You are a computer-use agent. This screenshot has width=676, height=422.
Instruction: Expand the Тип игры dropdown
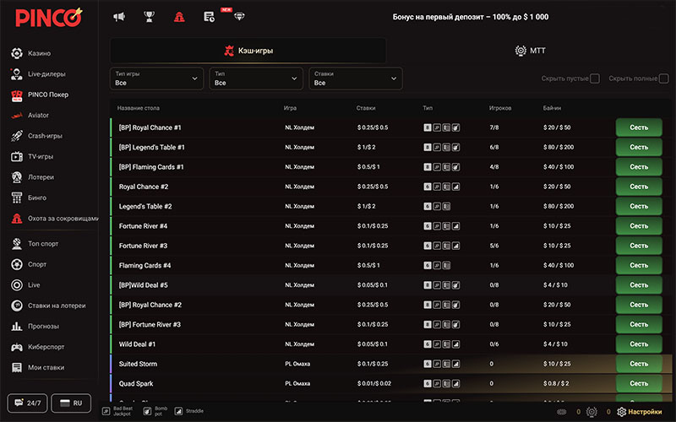[156, 78]
